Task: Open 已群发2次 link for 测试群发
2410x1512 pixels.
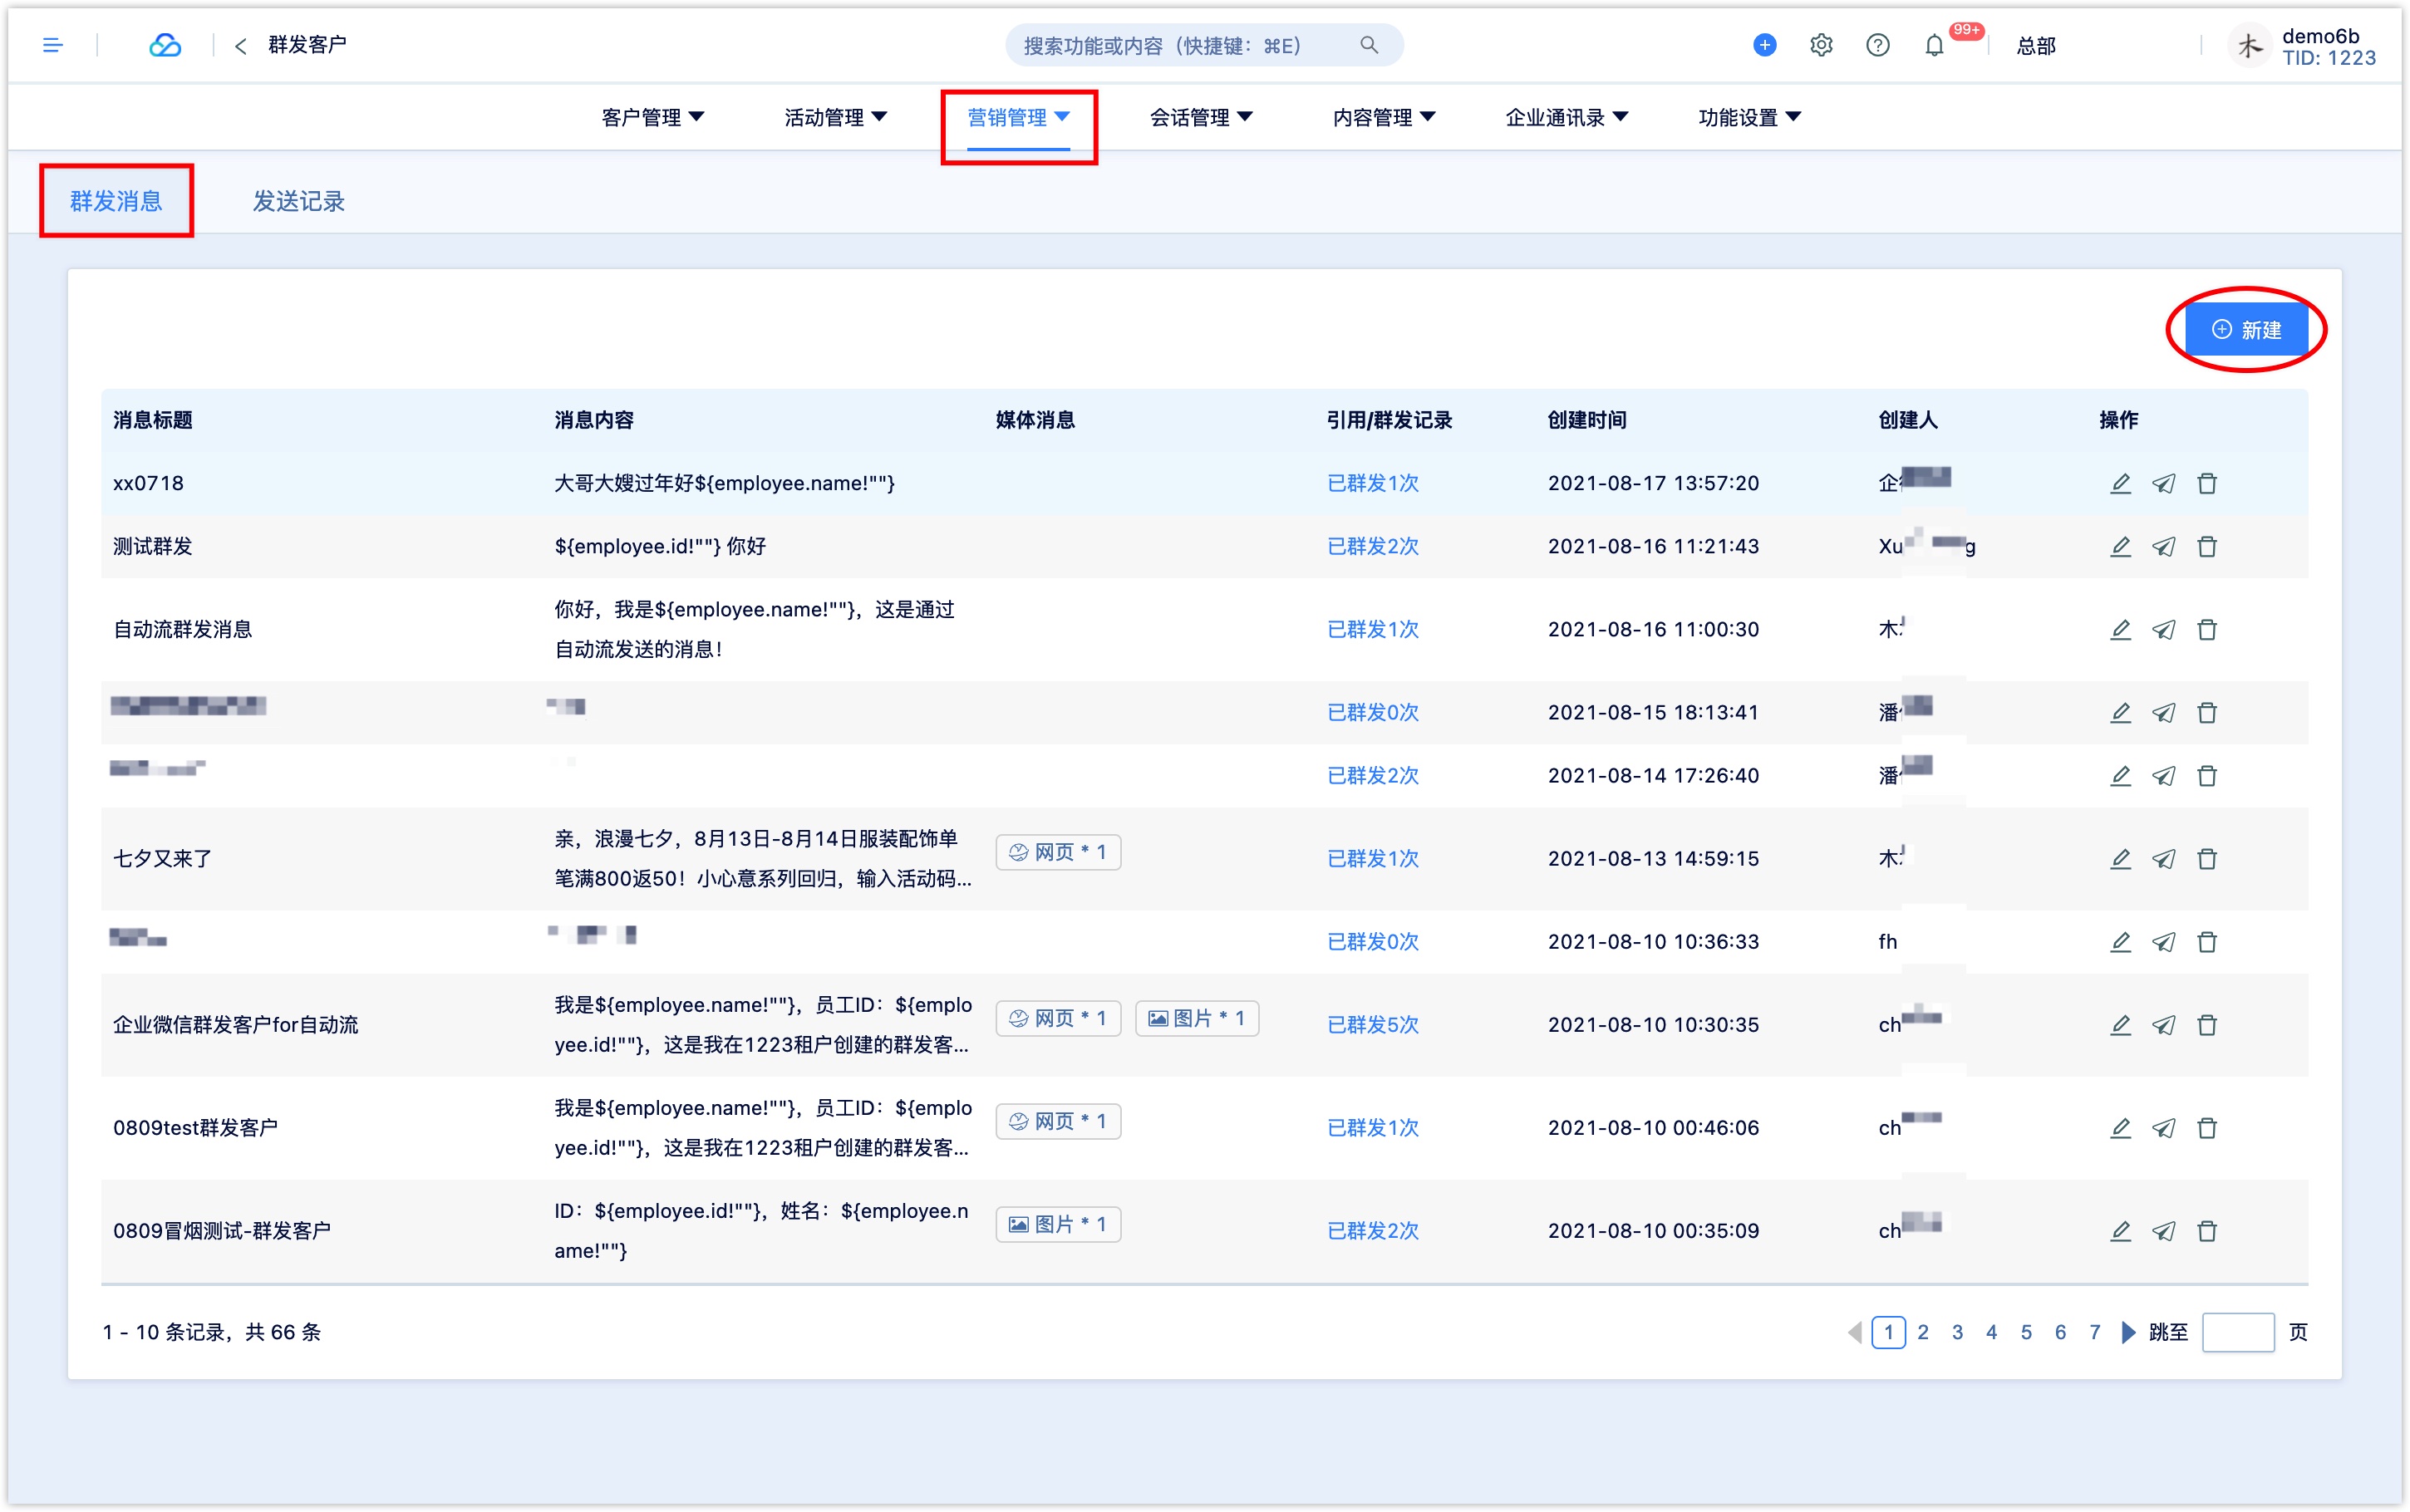Action: coord(1372,546)
